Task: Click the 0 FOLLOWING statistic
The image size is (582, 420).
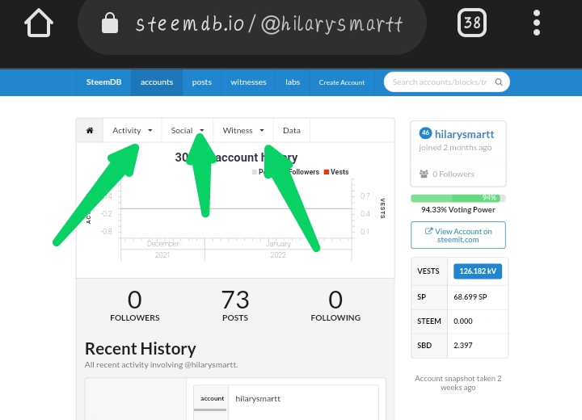Action: click(335, 305)
